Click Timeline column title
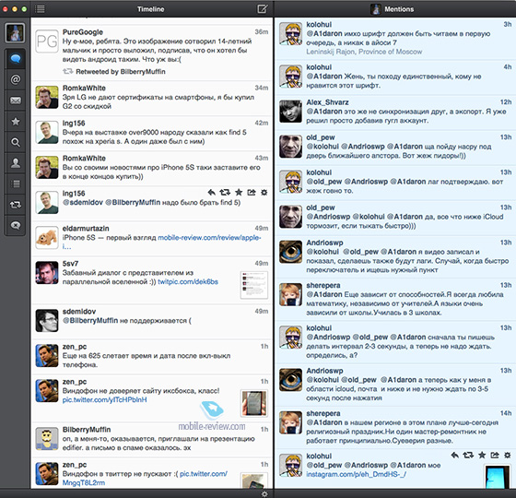The width and height of the screenshot is (516, 498). click(x=151, y=9)
